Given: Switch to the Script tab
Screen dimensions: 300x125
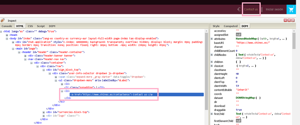Looking at the screenshot, I should (x=41, y=26).
